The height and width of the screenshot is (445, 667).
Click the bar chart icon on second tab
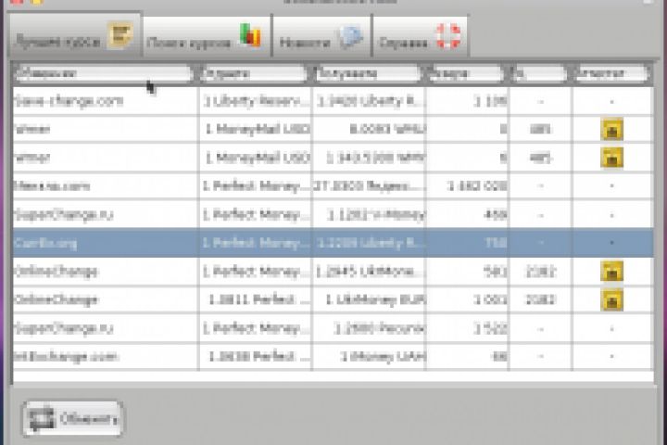[x=250, y=34]
